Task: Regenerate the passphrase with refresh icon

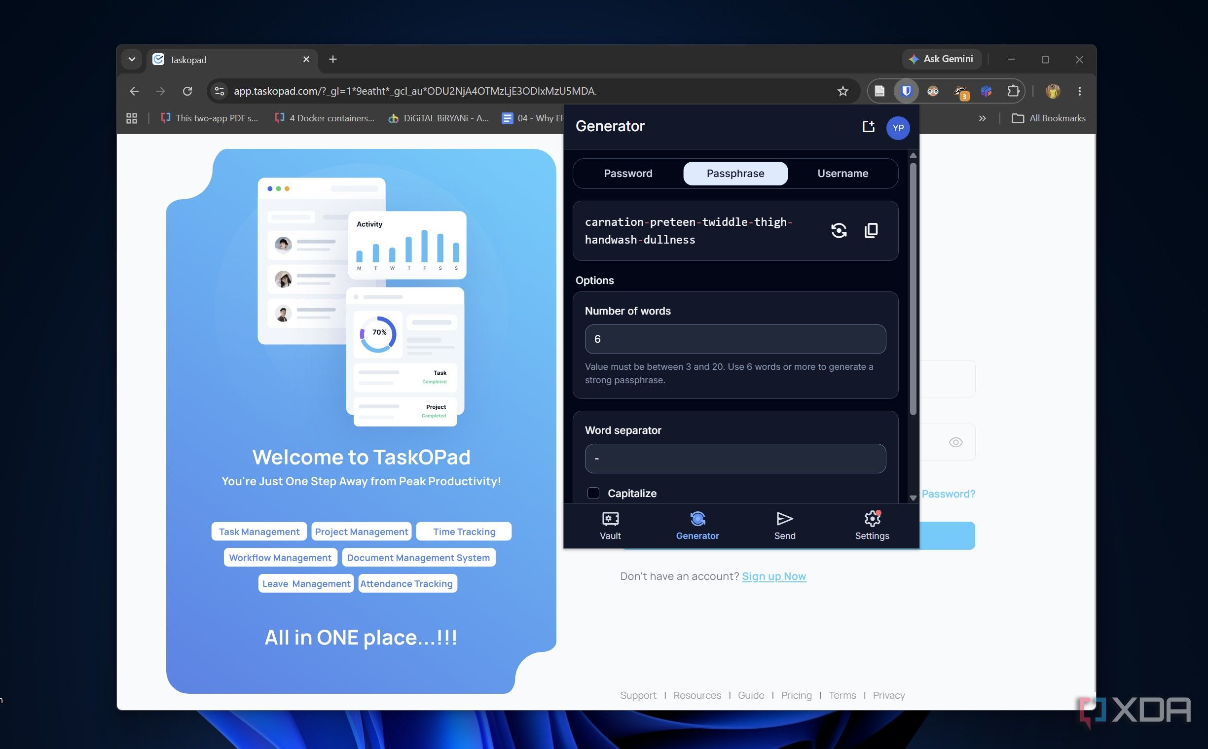Action: click(839, 230)
